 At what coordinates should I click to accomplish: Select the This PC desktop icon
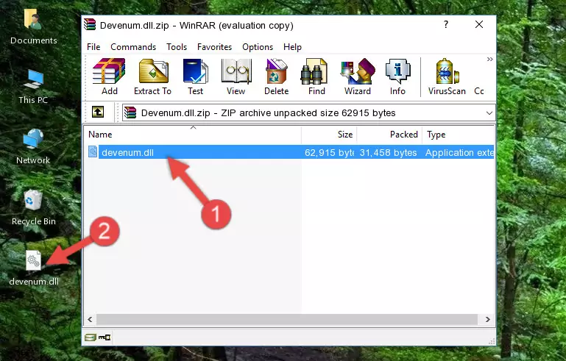33,87
